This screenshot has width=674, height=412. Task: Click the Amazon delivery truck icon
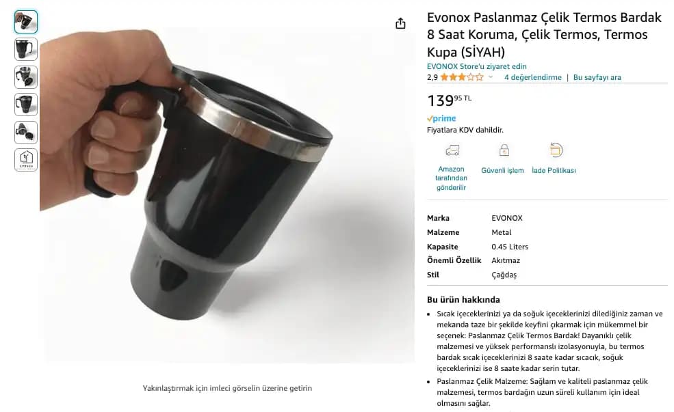pyautogui.click(x=452, y=150)
